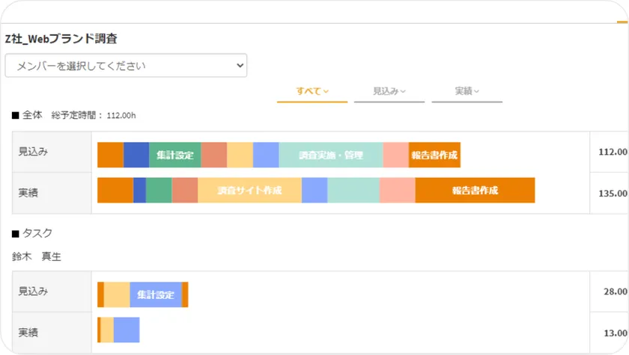Click the 調査サイト作成 segment in 実績 bar
The image size is (629, 355).
click(249, 191)
